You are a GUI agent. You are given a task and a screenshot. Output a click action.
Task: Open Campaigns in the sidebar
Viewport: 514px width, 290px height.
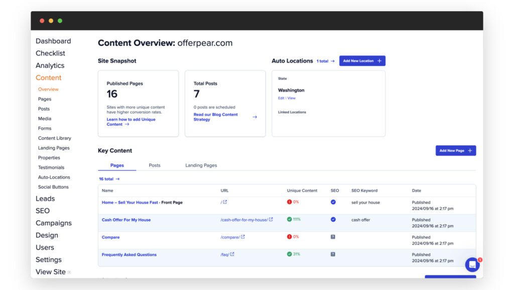tap(53, 223)
